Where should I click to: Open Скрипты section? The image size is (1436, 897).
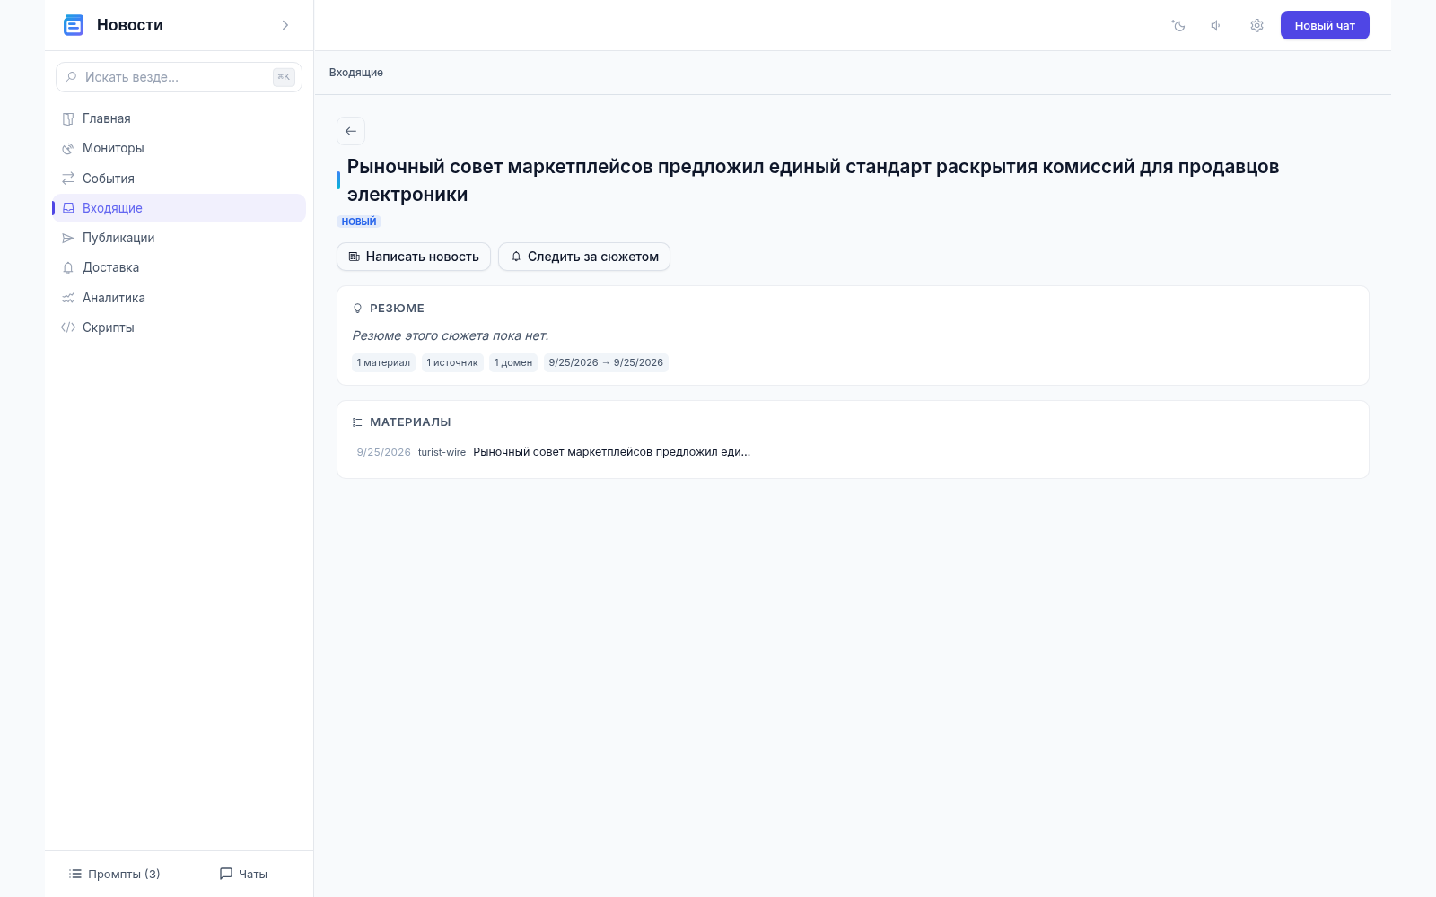pyautogui.click(x=179, y=327)
